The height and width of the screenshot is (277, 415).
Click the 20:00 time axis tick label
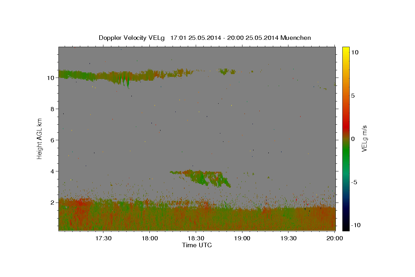(x=335, y=239)
